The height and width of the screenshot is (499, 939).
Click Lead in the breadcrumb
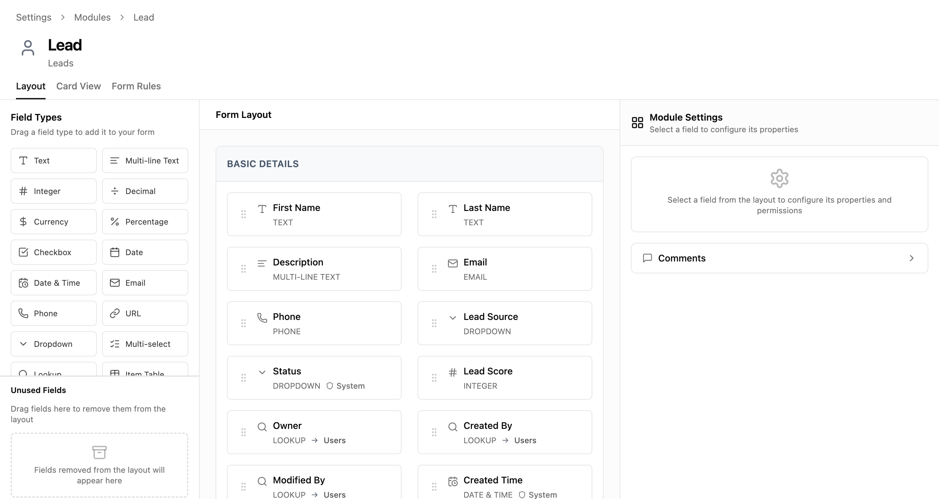click(144, 18)
